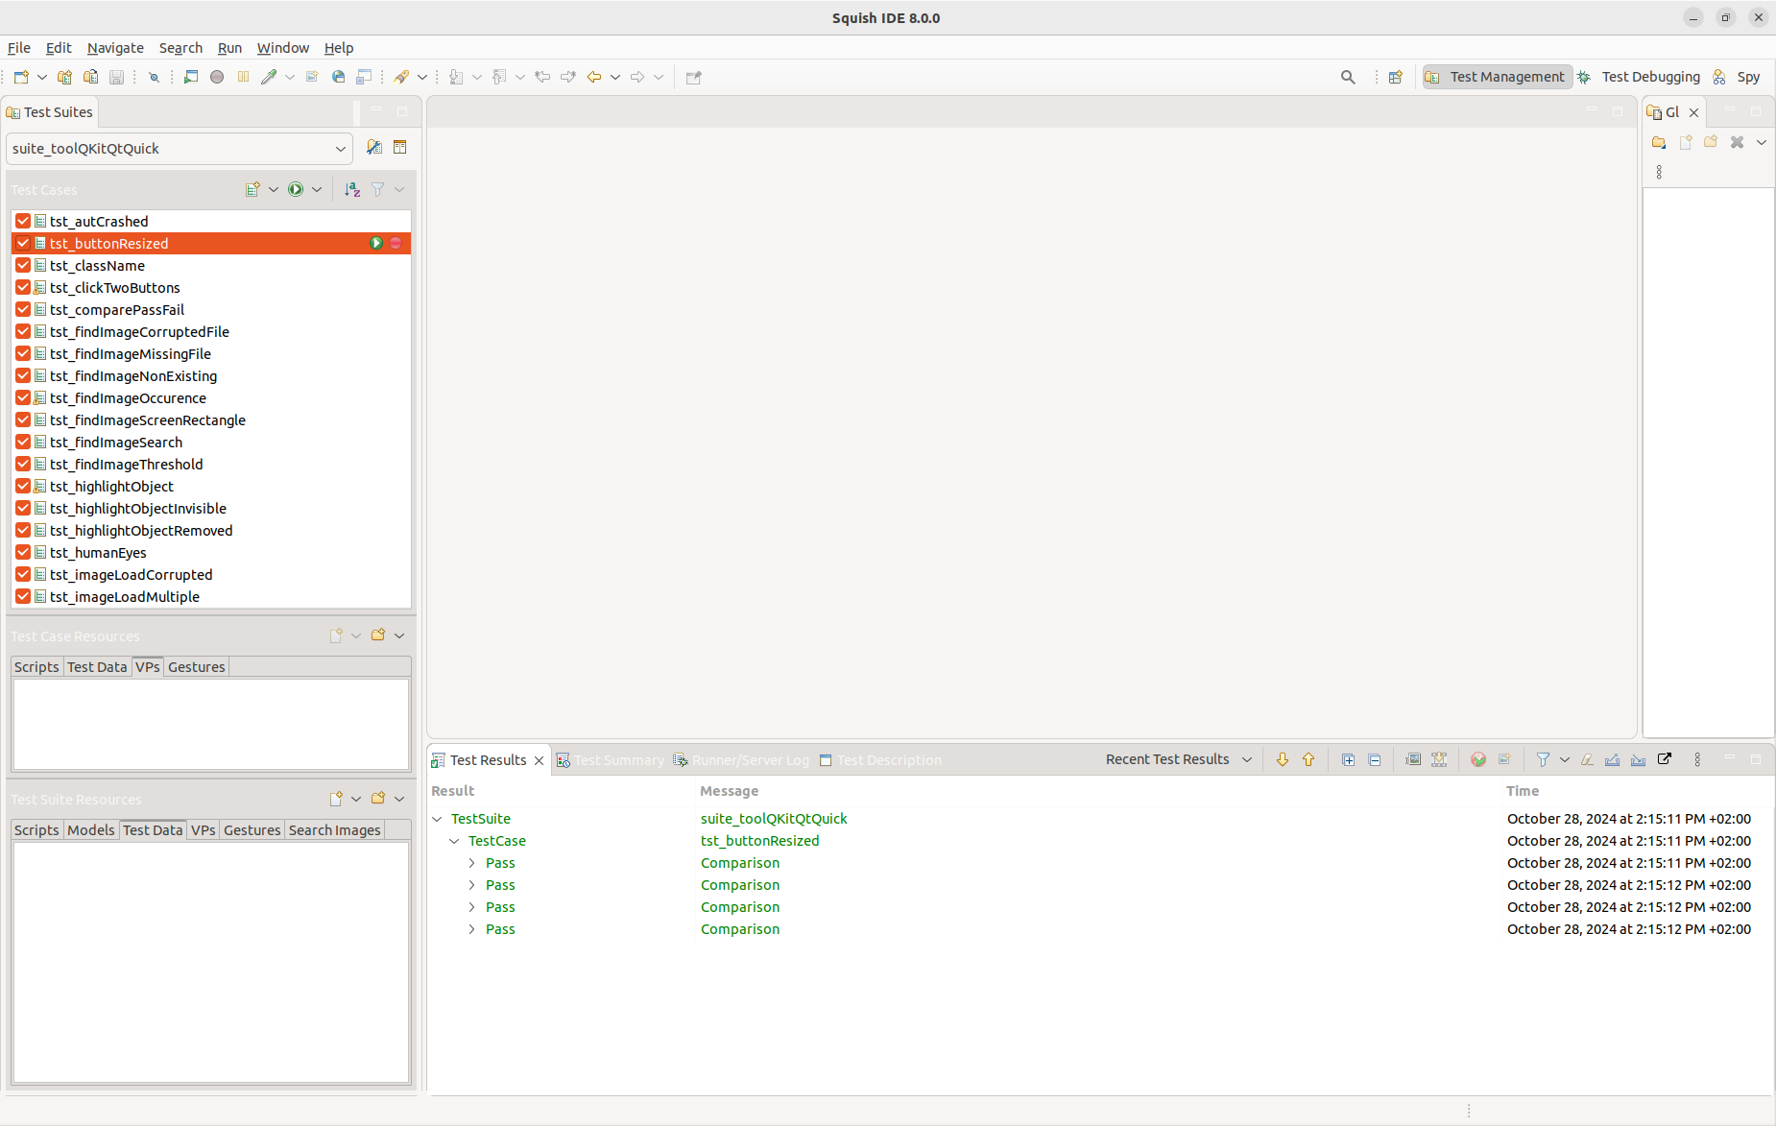Open the suite_toolQKitQtQuick suite dropdown
Image resolution: width=1776 pixels, height=1126 pixels.
(340, 149)
